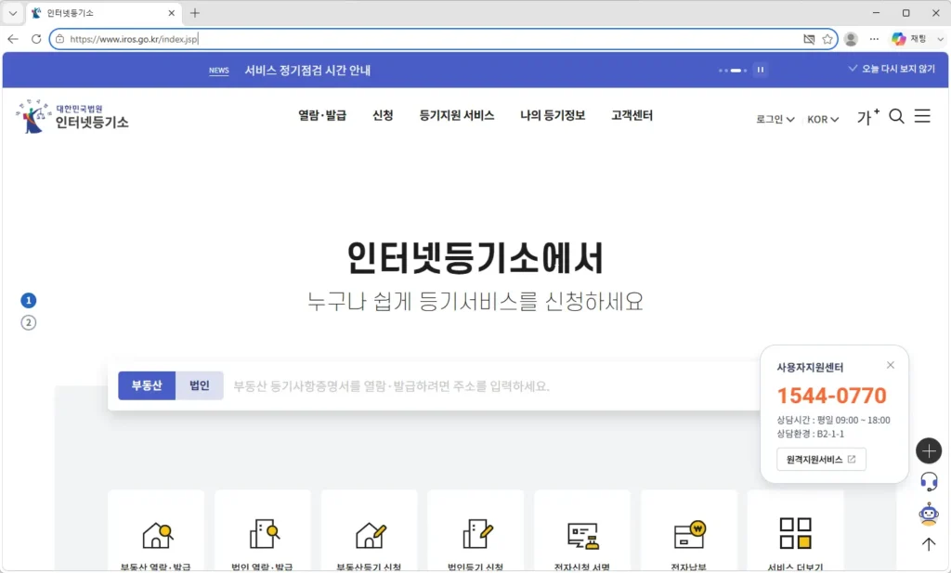The width and height of the screenshot is (951, 573).
Task: Close the 인터넷등기소 browser tab
Action: (x=172, y=13)
